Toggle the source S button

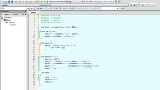(x=95, y=8)
